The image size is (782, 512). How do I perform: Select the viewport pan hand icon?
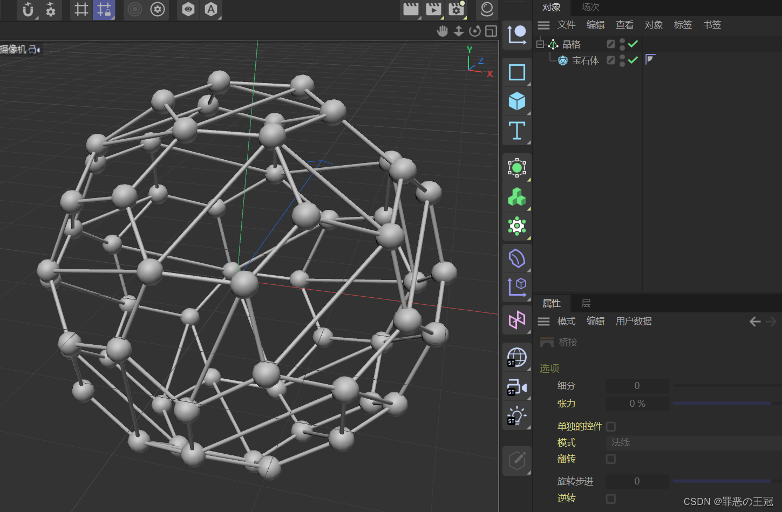443,31
